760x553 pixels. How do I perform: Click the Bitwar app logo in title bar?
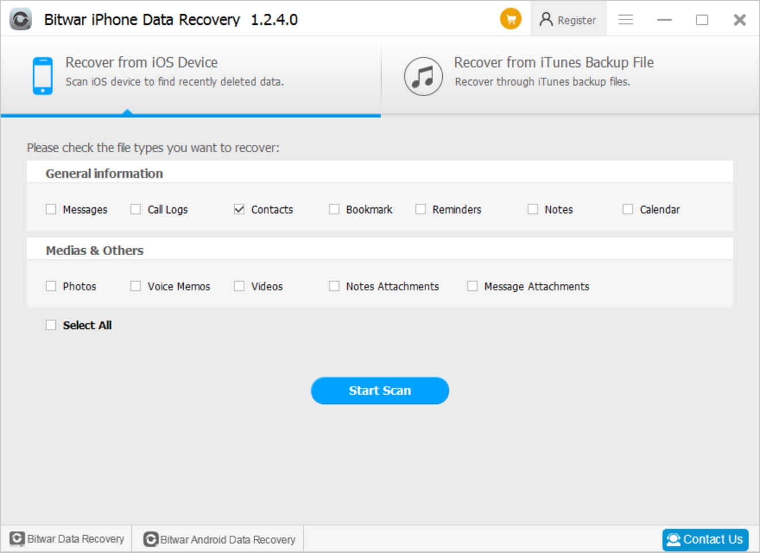21,19
